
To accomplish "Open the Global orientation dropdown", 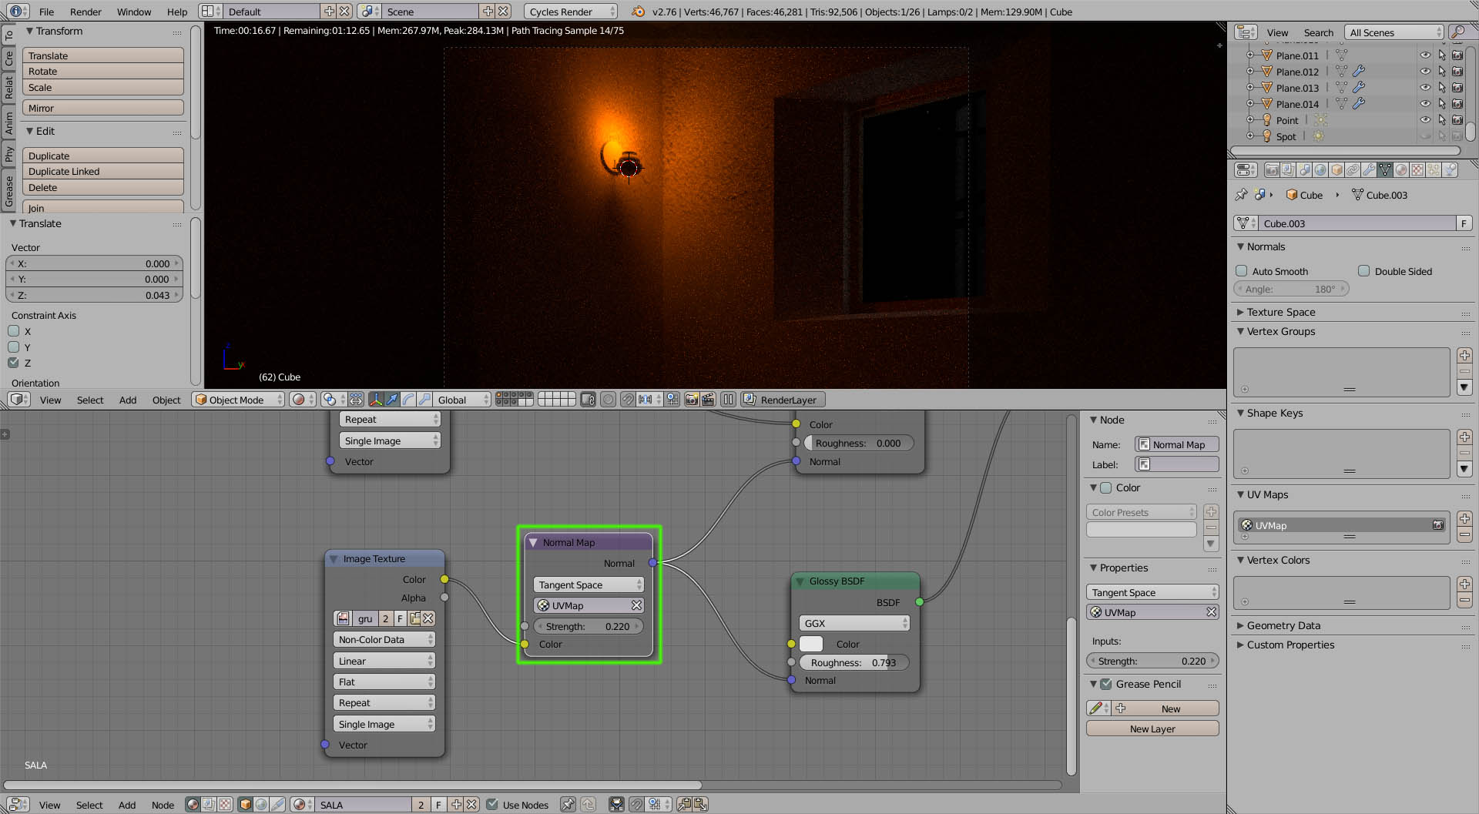I will click(x=463, y=400).
